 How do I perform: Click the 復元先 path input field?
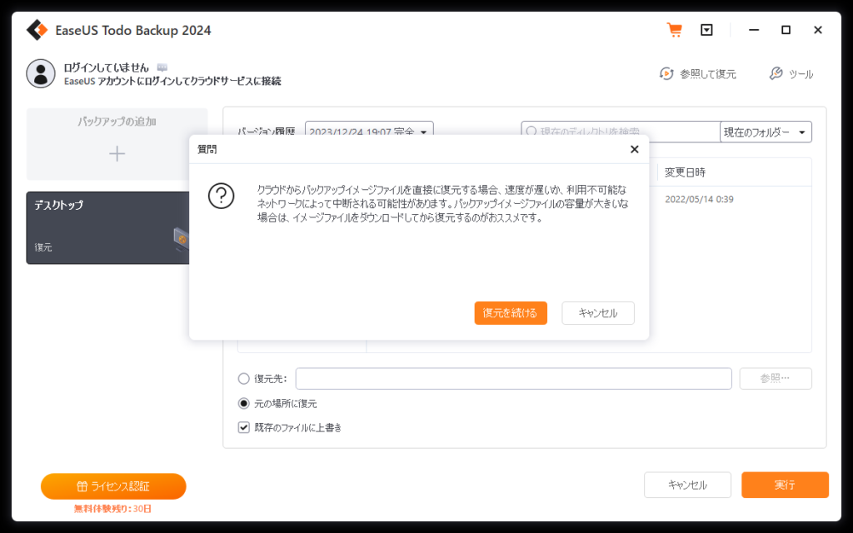tap(513, 379)
